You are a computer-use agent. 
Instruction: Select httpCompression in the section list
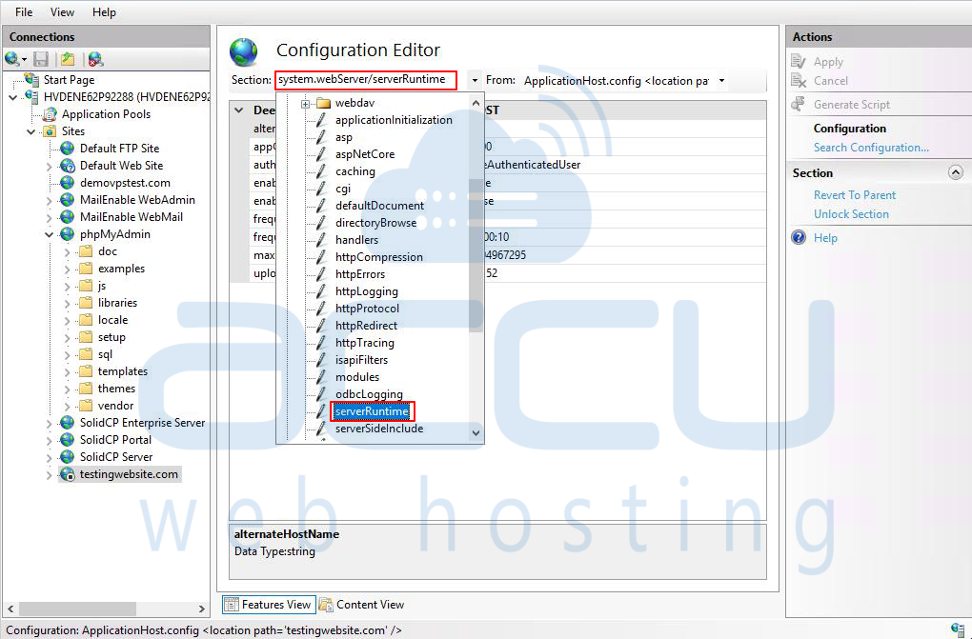pos(378,256)
